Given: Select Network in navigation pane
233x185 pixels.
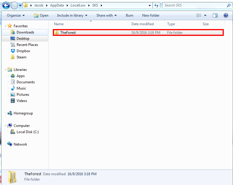Looking at the screenshot, I should pos(20,144).
